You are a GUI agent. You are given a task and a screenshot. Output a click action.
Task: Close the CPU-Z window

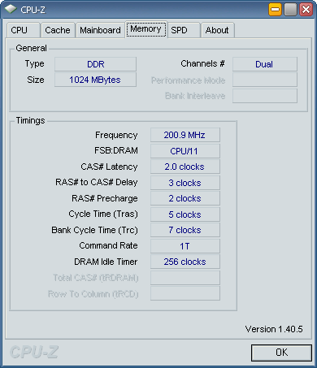(x=306, y=10)
